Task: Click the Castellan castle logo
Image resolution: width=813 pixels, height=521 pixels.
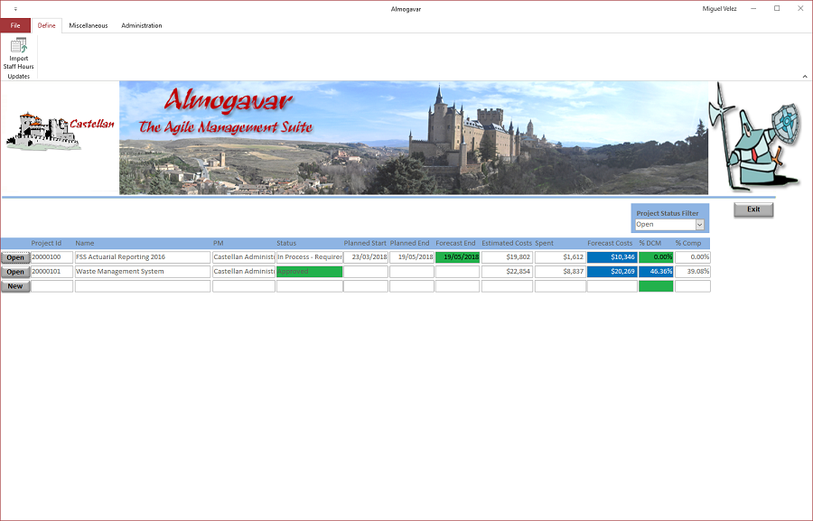Action: [x=60, y=132]
